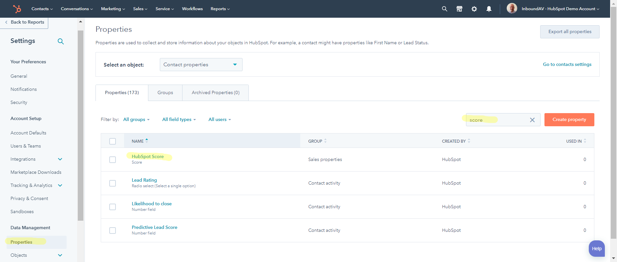This screenshot has width=617, height=262.
Task: Open the Marketplace icon in top bar
Action: (459, 9)
